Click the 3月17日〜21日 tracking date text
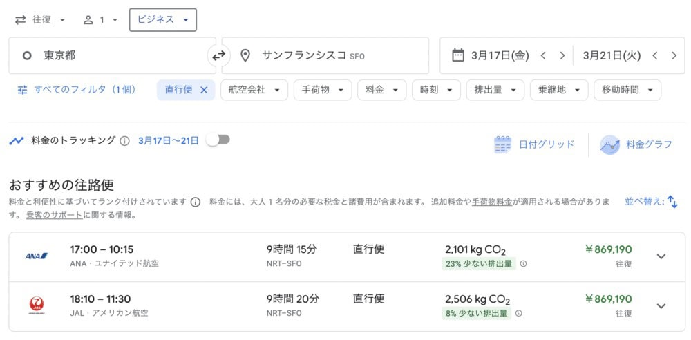The image size is (691, 340). click(169, 141)
